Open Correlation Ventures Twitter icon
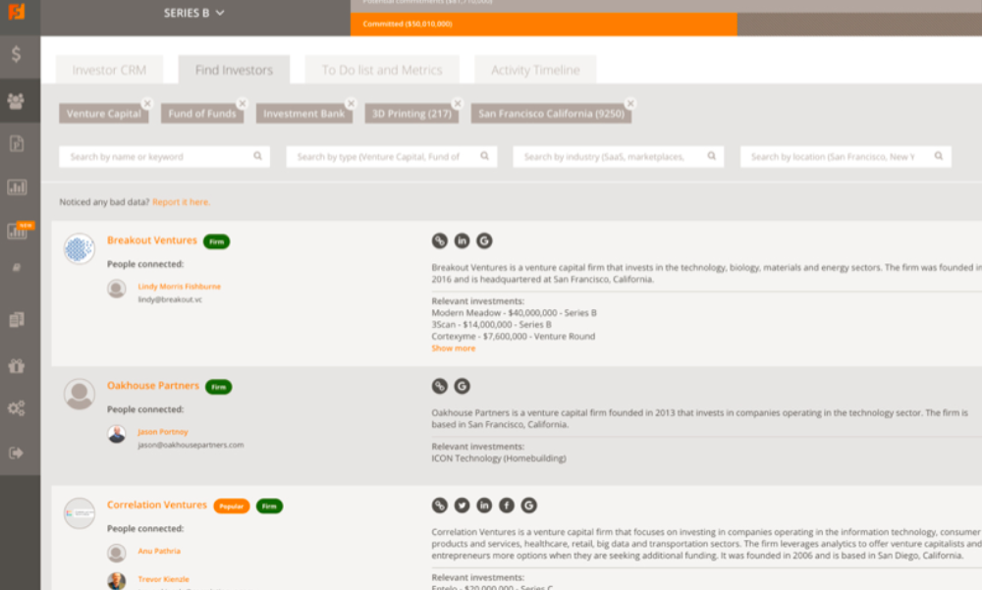Viewport: 982px width, 590px height. (462, 505)
